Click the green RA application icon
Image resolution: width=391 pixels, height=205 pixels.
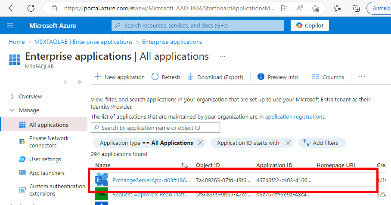tap(102, 194)
